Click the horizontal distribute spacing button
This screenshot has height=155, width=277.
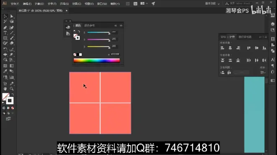pos(229,73)
